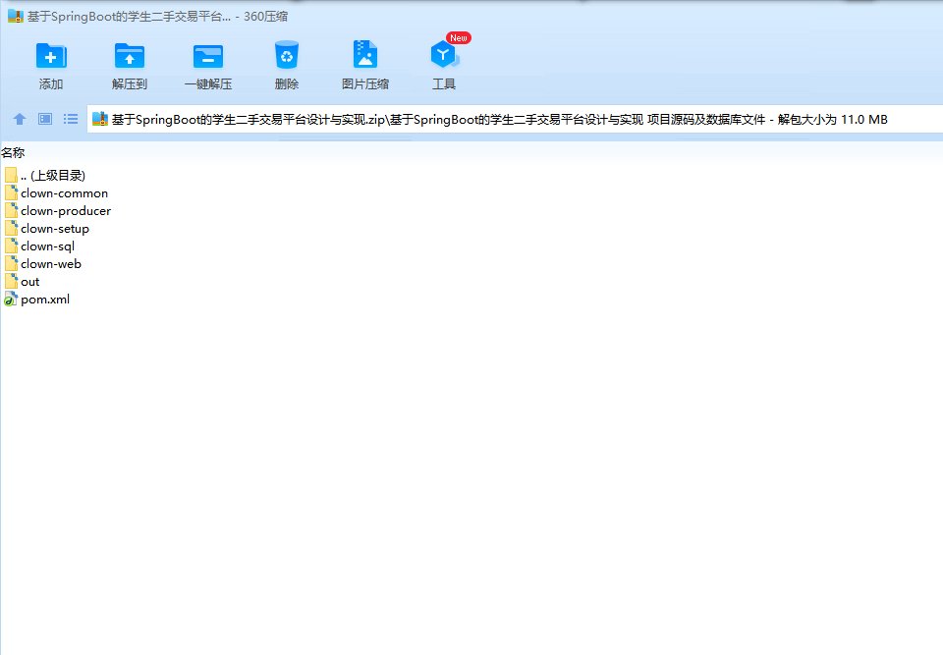Go up one level with arrow icon
The height and width of the screenshot is (655, 943).
(x=20, y=119)
